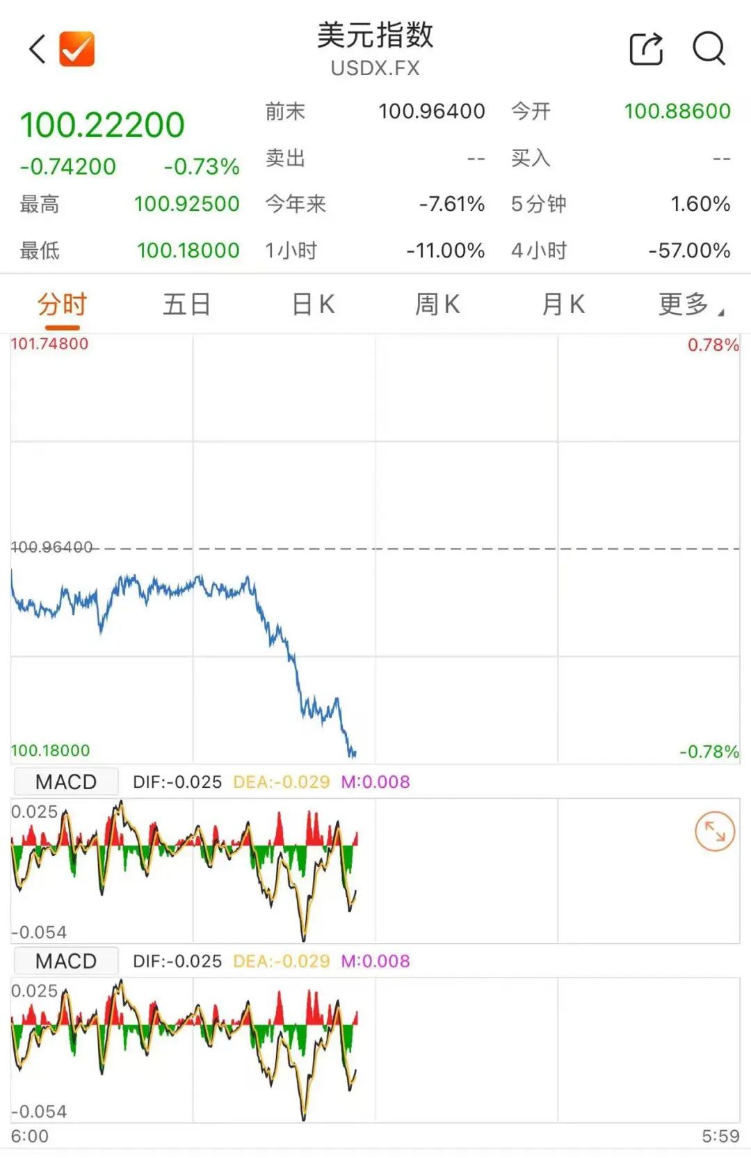Tap the search magnifier icon
The height and width of the screenshot is (1158, 751).
709,49
